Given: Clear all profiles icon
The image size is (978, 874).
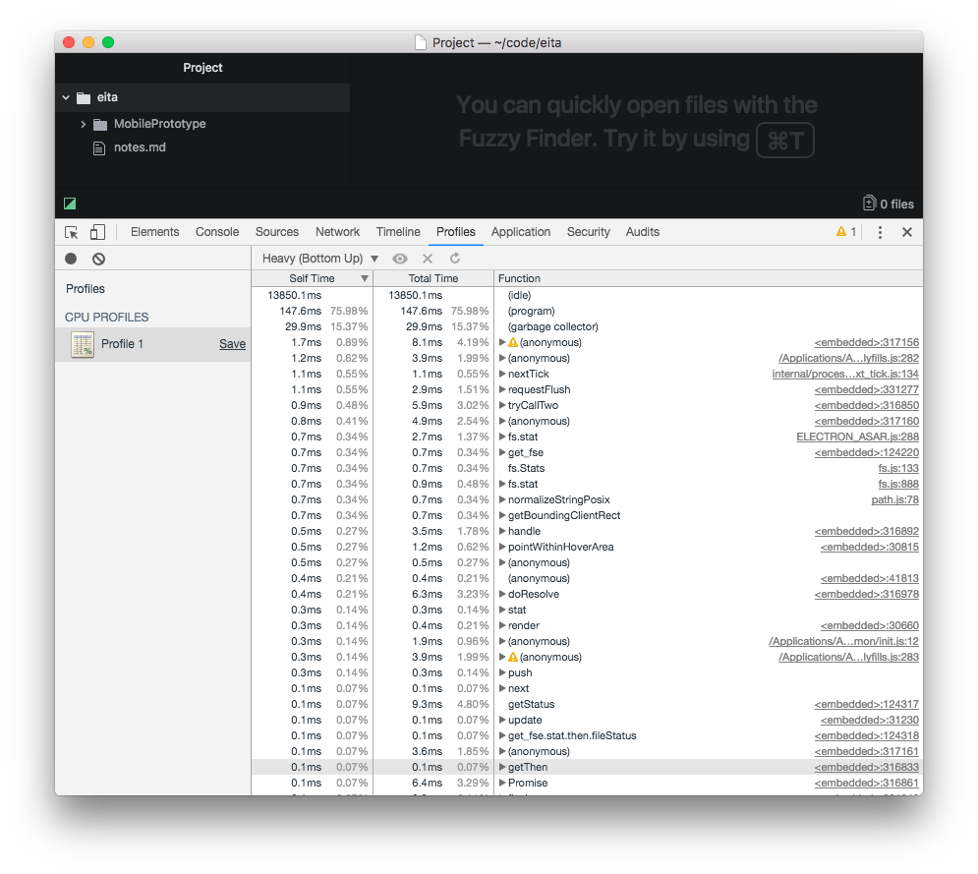Looking at the screenshot, I should 98,259.
